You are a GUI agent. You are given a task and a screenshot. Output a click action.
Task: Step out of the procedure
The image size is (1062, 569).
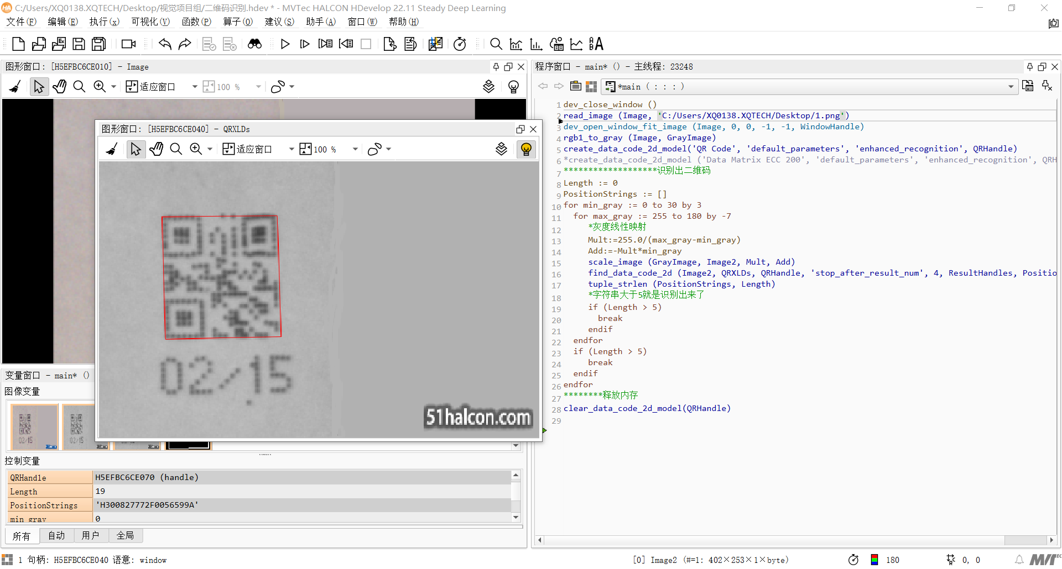346,44
